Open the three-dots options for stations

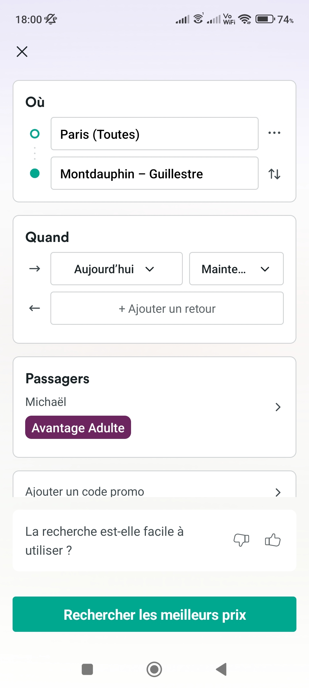point(274,133)
